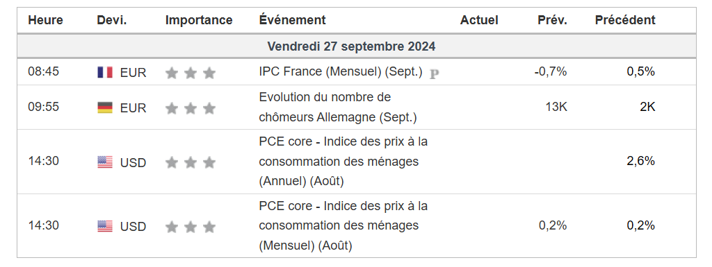Click importance stars for PCE core Annuel
Image resolution: width=712 pixels, height=267 pixels.
pyautogui.click(x=191, y=162)
